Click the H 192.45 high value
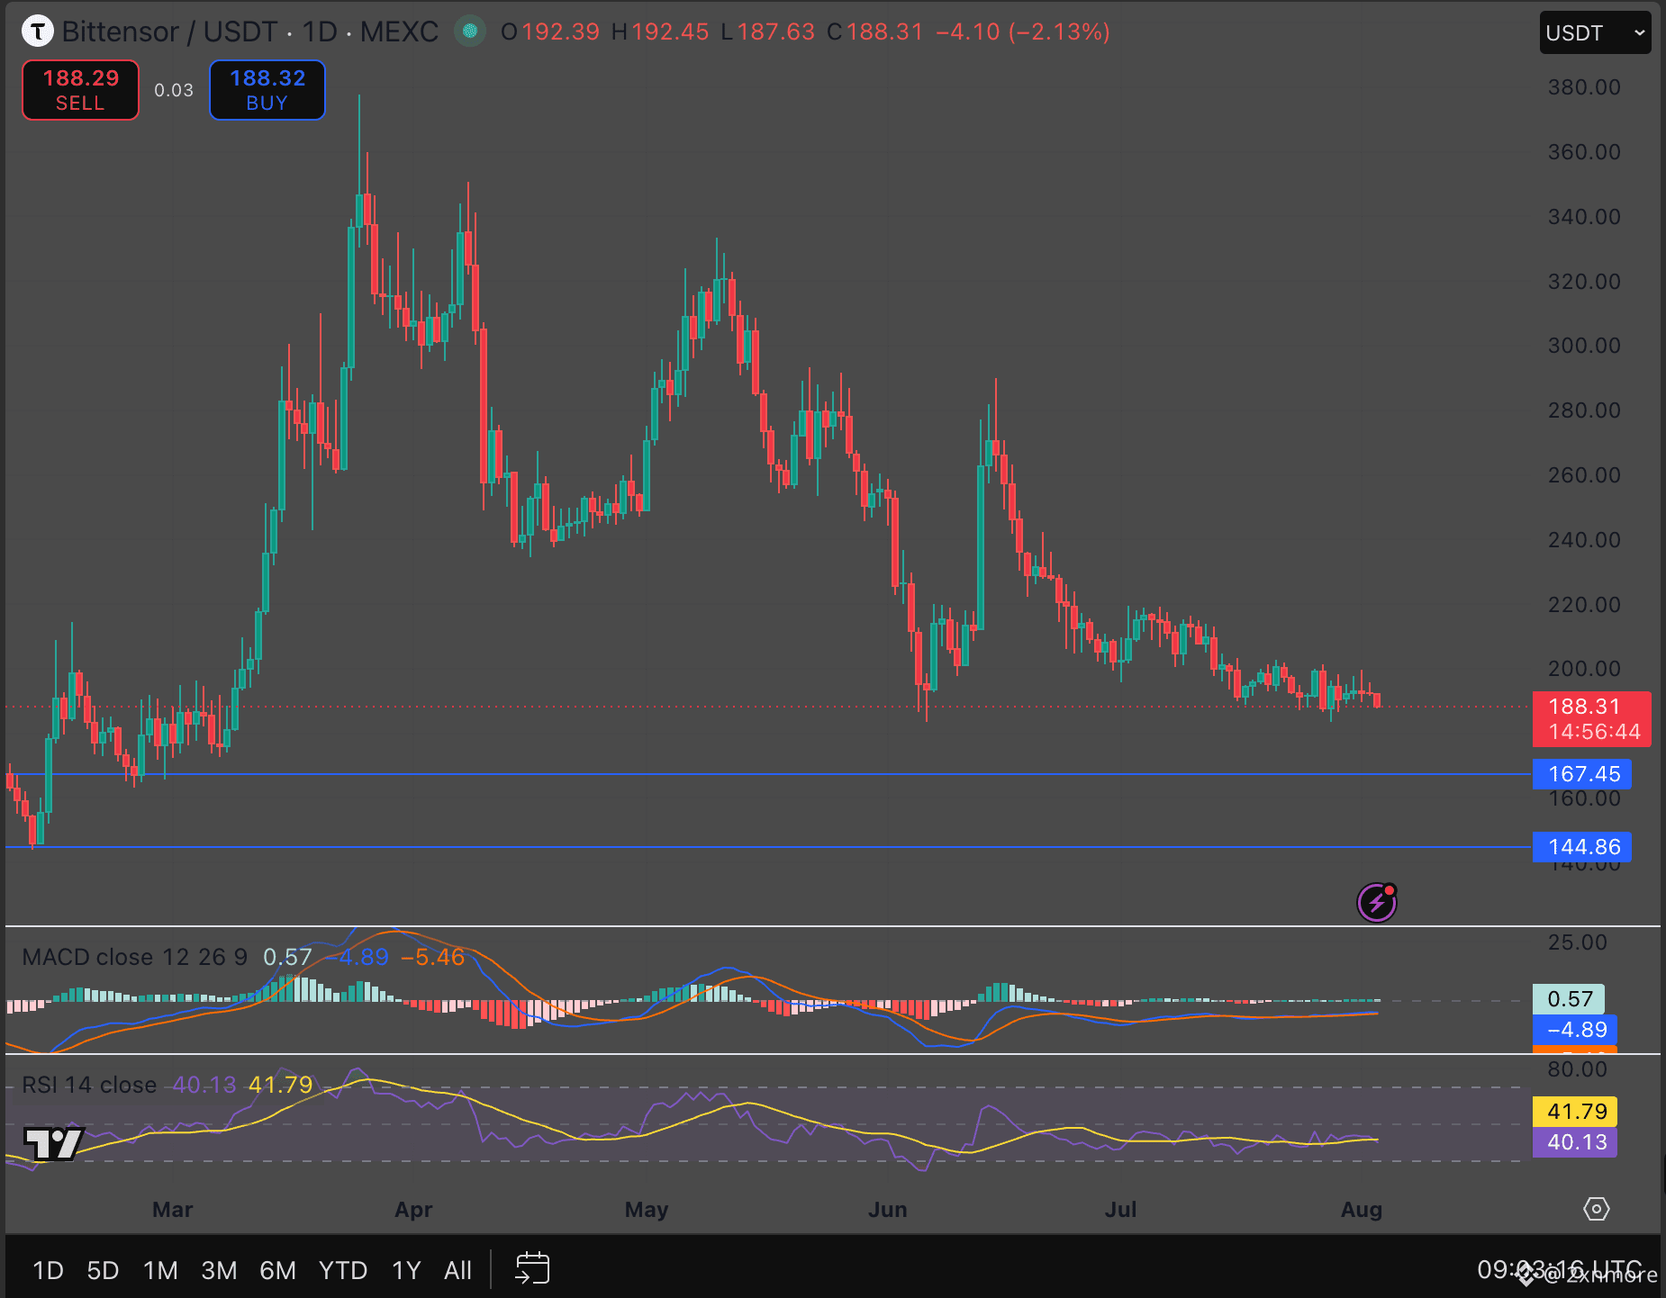Image resolution: width=1666 pixels, height=1298 pixels. 660,32
